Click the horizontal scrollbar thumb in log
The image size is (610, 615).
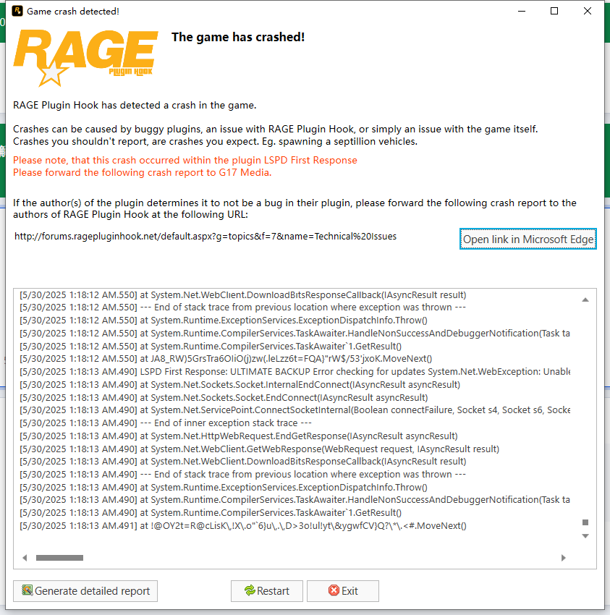[x=59, y=558]
